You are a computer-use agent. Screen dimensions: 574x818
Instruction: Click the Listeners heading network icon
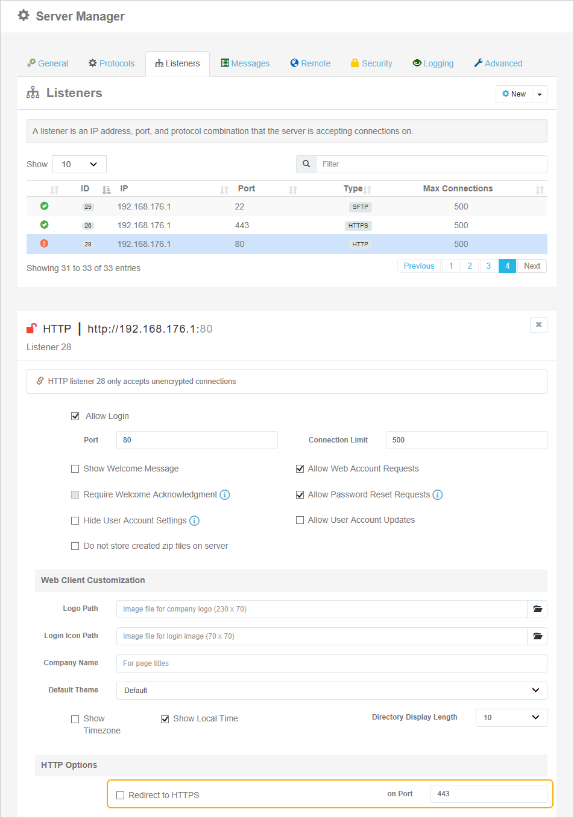33,92
